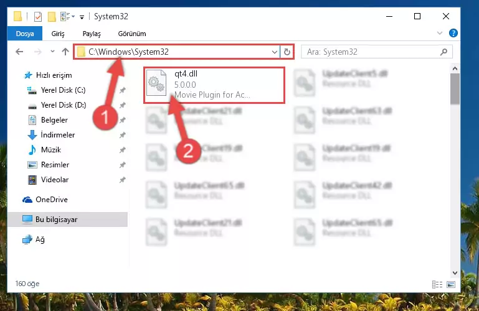Switch to the Giriş ribbon tab
479x311 pixels.
pyautogui.click(x=58, y=34)
